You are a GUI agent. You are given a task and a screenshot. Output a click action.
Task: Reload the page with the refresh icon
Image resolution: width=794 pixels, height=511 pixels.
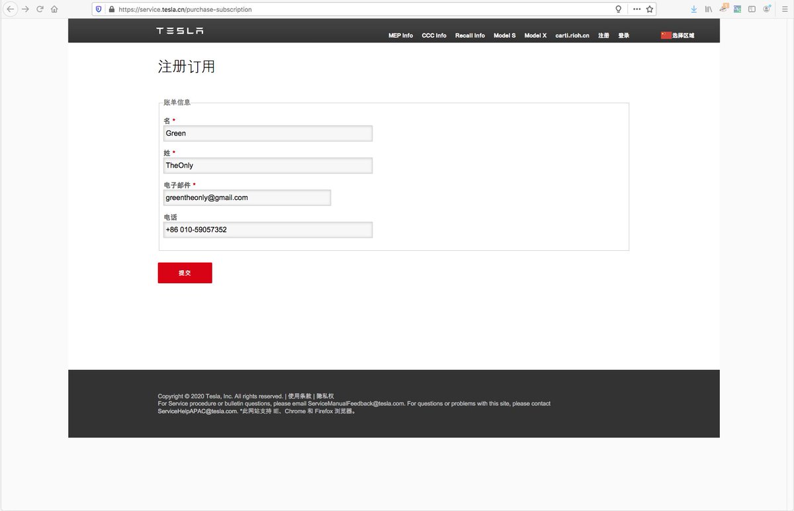pyautogui.click(x=40, y=9)
